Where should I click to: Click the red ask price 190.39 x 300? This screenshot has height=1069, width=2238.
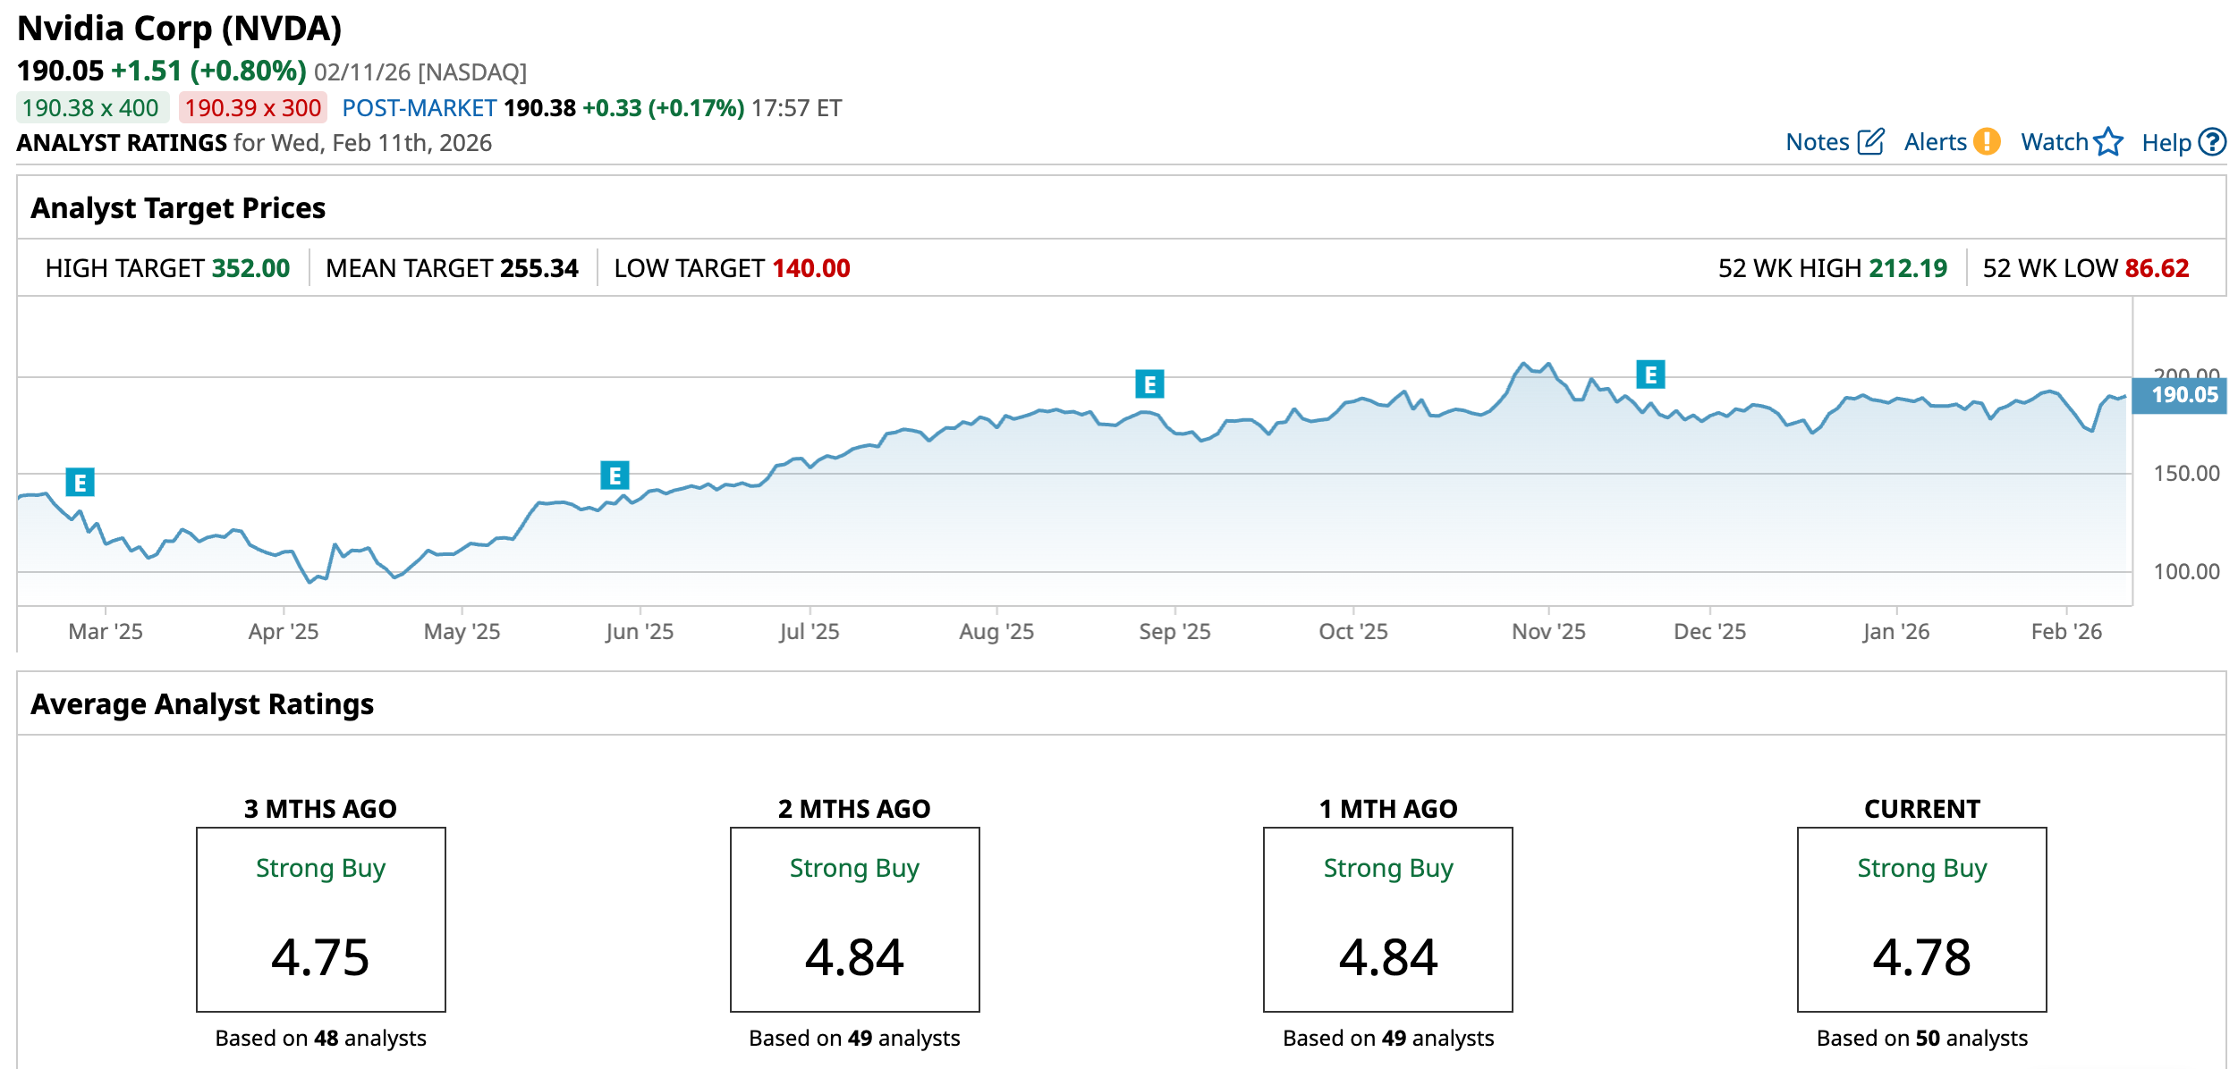click(x=253, y=108)
